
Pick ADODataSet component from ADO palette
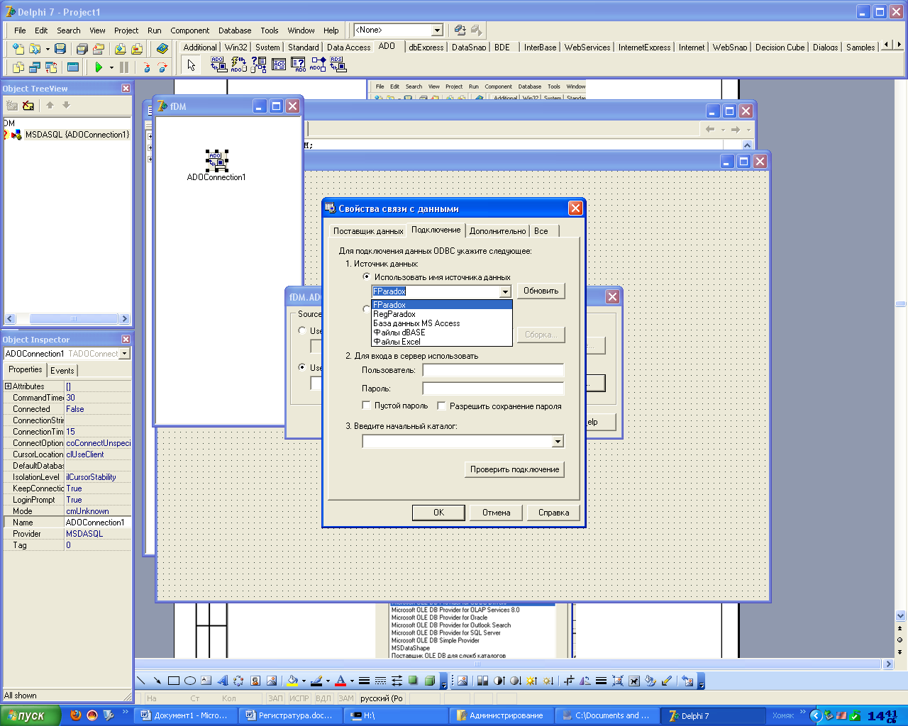[x=258, y=65]
